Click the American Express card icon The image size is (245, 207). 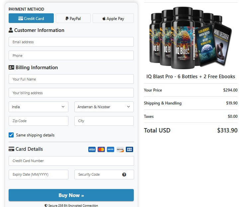pyautogui.click(x=111, y=149)
